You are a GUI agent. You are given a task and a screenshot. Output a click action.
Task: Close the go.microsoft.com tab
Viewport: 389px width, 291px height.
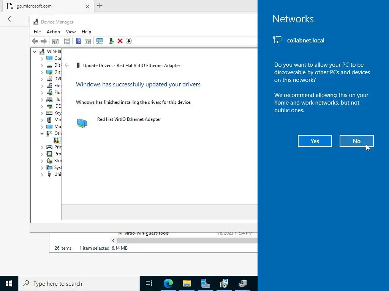88,6
